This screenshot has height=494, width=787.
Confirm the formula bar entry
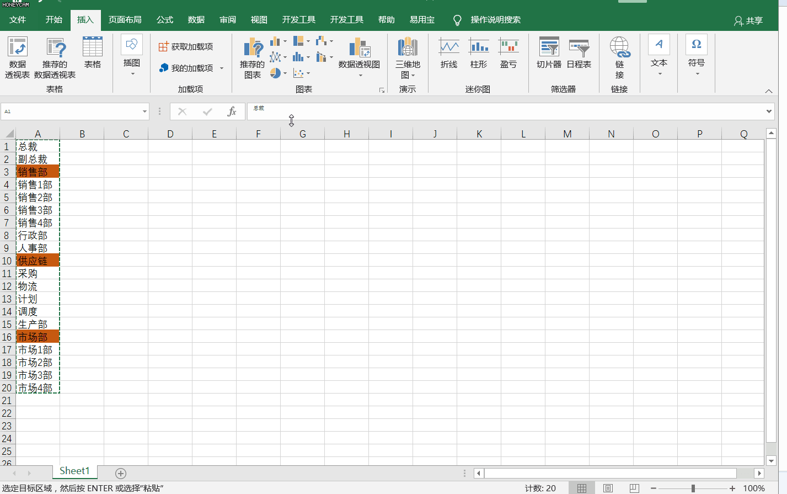(207, 111)
